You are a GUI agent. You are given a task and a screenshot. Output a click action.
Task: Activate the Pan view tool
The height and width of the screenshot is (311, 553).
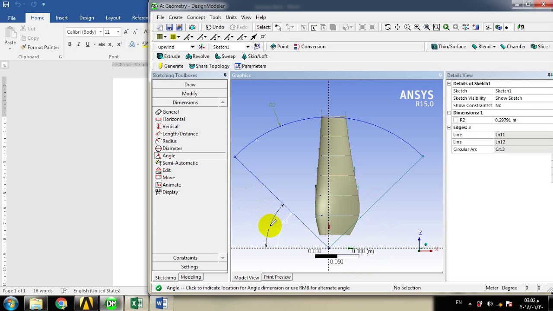coord(397,27)
